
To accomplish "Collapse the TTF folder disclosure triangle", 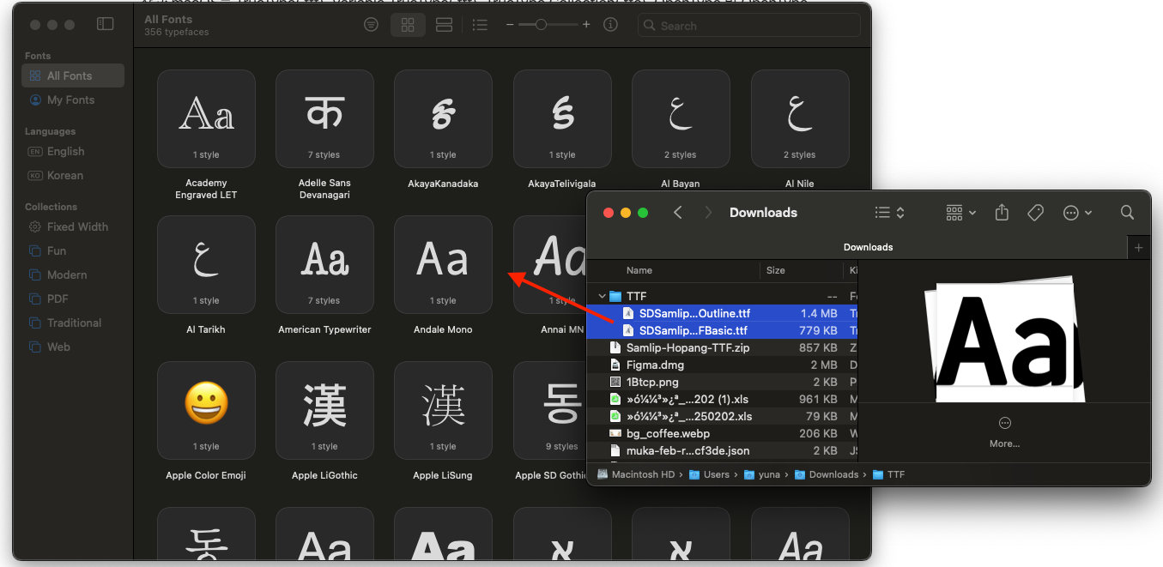I will pyautogui.click(x=601, y=297).
